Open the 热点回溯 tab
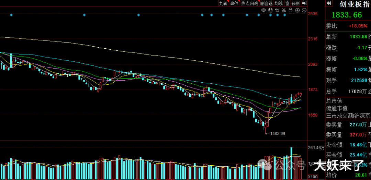 250,3
